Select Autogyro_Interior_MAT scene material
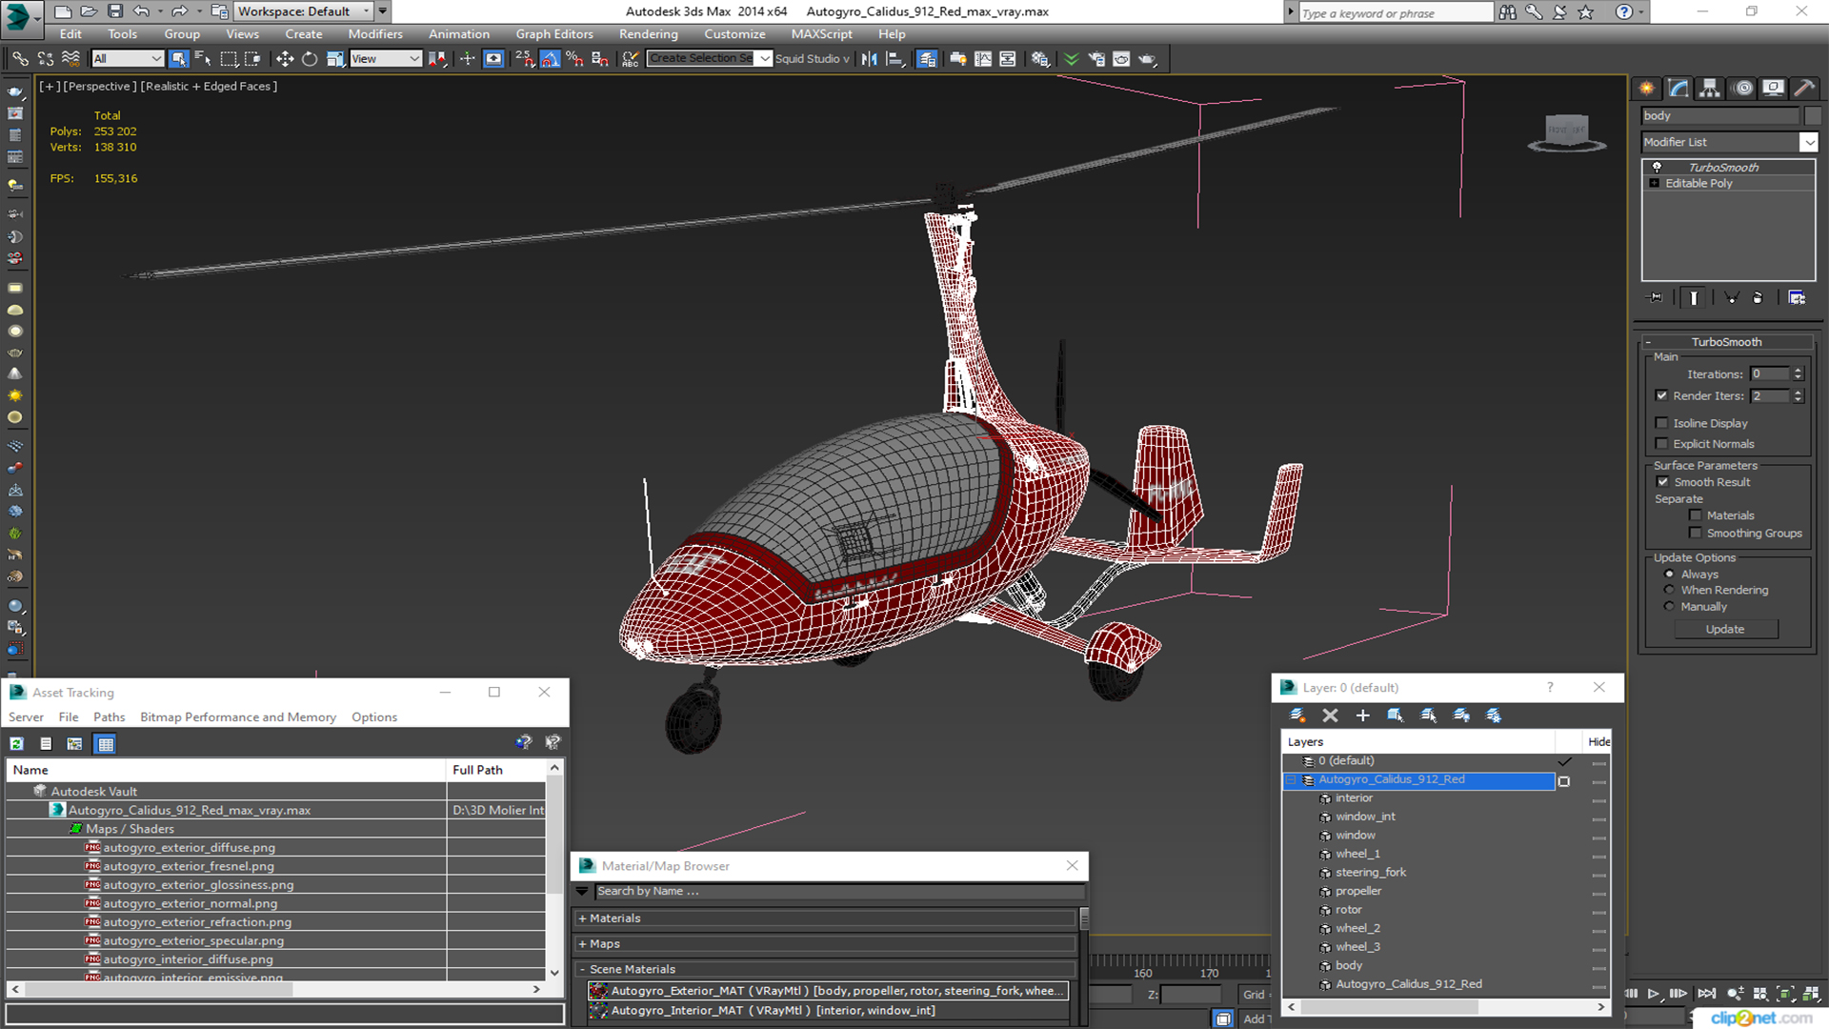The image size is (1829, 1029). (828, 1011)
